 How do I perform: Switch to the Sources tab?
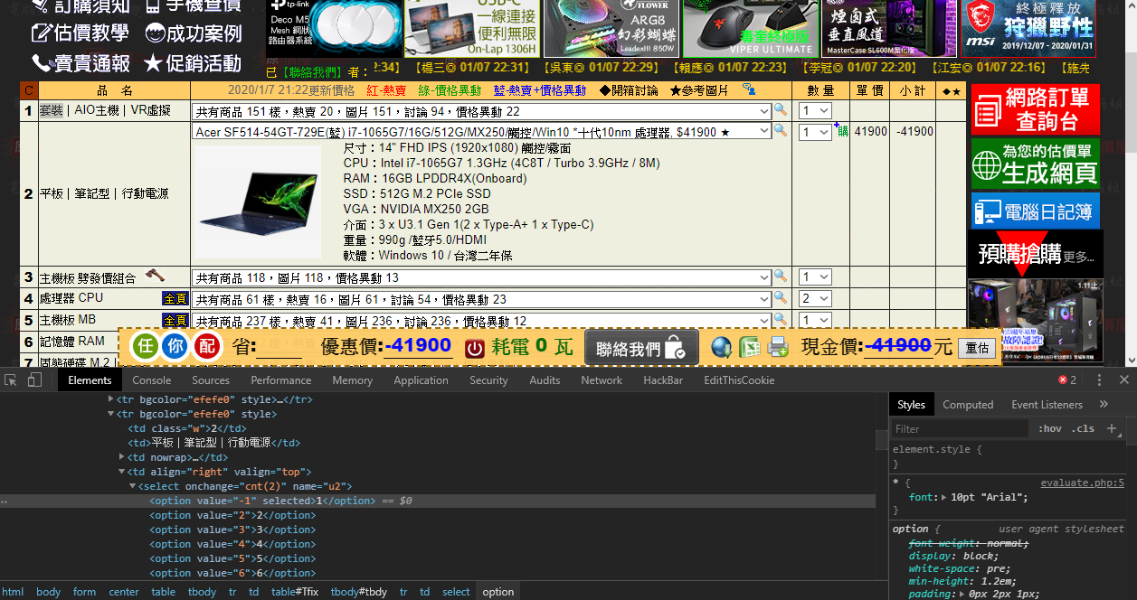pyautogui.click(x=211, y=380)
